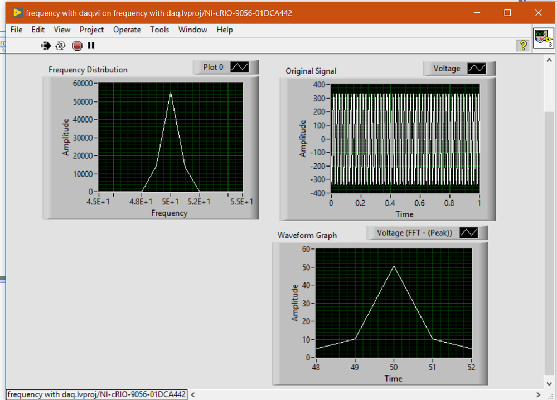Click the vertical scrollbar up arrow

coord(549,61)
